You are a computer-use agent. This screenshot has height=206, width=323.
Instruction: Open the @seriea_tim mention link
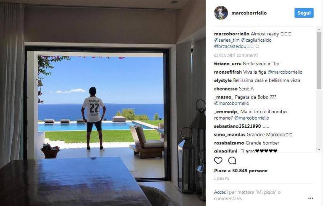coord(227,40)
